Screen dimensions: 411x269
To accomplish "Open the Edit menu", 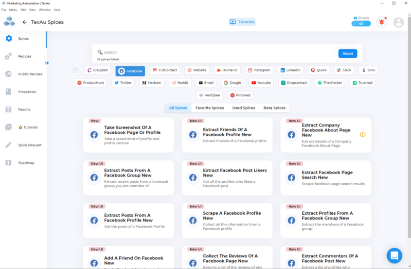I will (23, 10).
